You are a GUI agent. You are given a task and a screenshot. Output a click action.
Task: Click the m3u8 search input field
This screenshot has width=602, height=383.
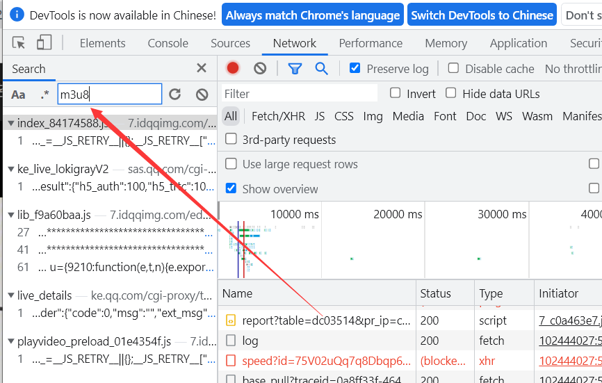pos(110,95)
